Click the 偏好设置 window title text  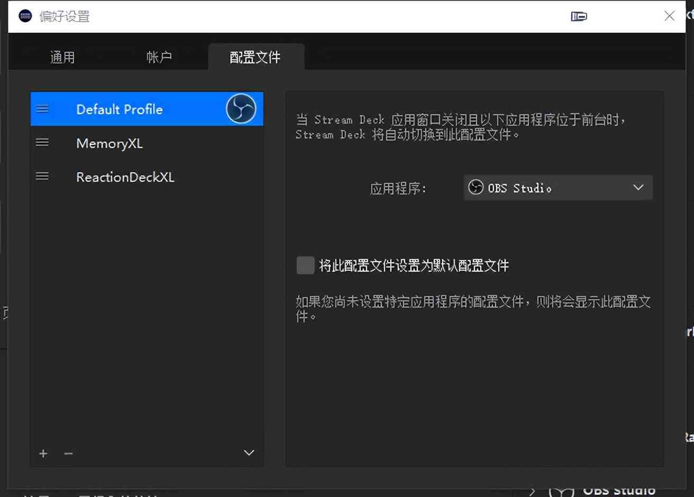(65, 16)
